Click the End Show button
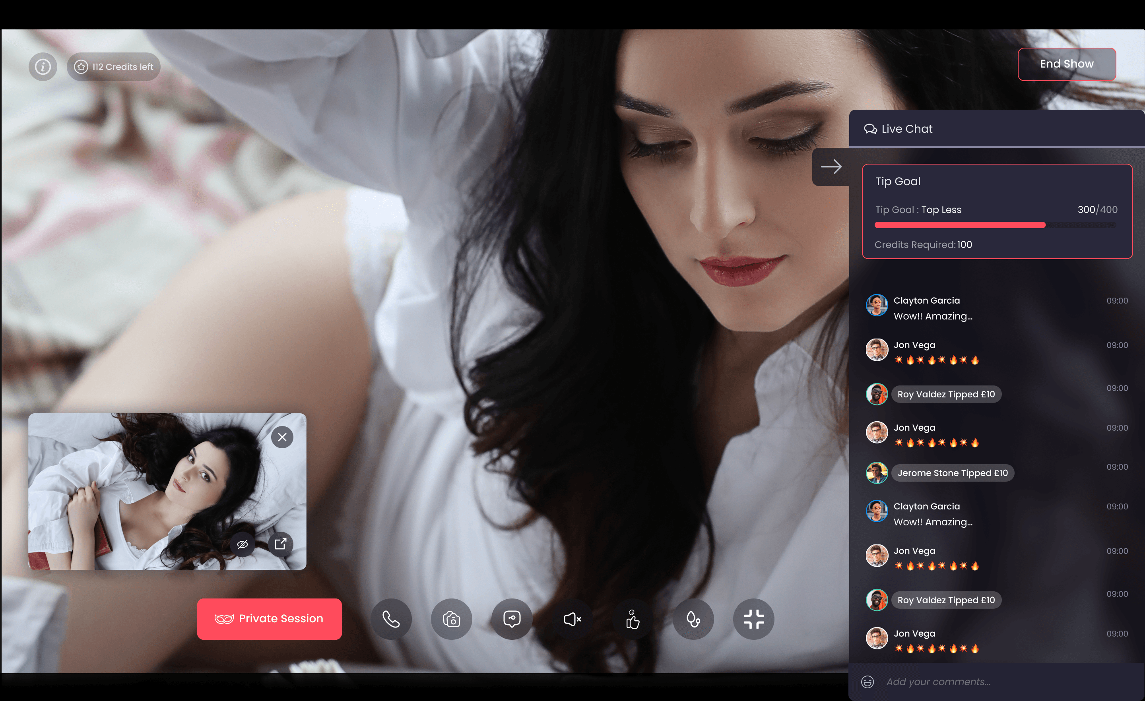The image size is (1145, 701). click(x=1066, y=64)
